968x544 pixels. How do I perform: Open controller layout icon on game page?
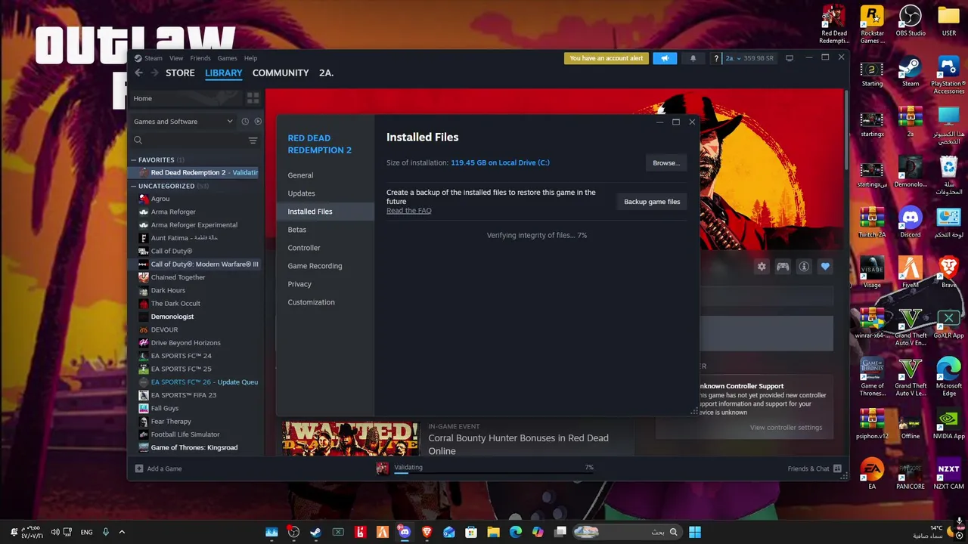(783, 266)
